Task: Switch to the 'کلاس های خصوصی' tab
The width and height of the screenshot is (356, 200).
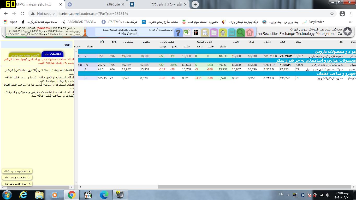Action: (25, 55)
